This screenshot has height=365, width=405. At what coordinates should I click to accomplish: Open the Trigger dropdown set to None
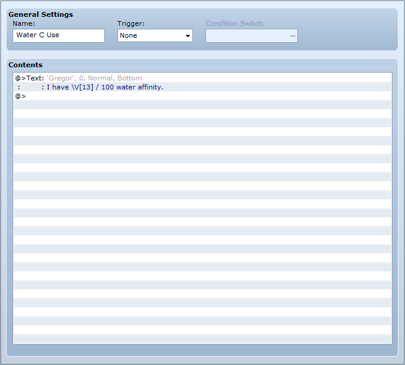(x=155, y=35)
